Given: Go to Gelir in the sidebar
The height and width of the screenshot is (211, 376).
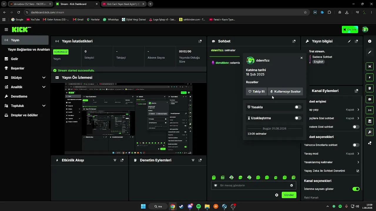Looking at the screenshot, I should (x=25, y=59).
